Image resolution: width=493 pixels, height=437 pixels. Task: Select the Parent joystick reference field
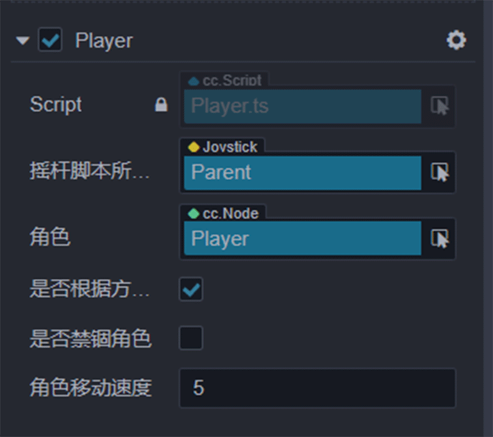click(x=302, y=172)
